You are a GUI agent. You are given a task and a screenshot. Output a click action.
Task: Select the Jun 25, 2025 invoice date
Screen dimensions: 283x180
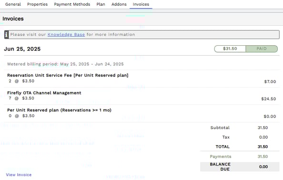22,49
